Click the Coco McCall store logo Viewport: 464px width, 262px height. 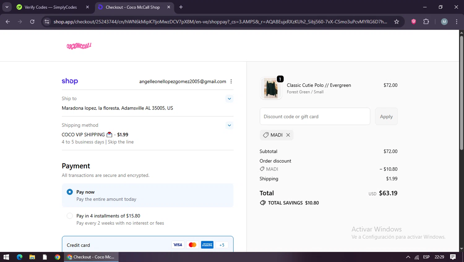79,46
